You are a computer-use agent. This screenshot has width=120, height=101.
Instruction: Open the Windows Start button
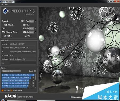click(3, 100)
